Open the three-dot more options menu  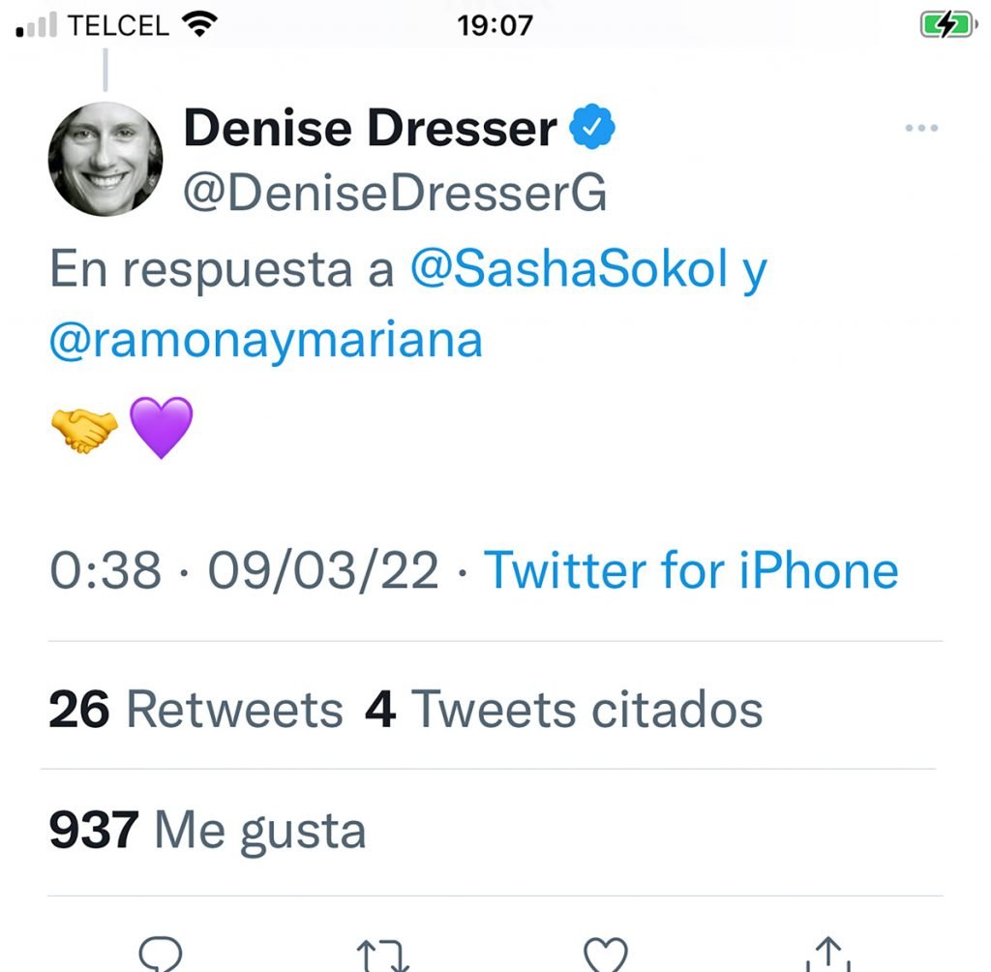point(921,129)
